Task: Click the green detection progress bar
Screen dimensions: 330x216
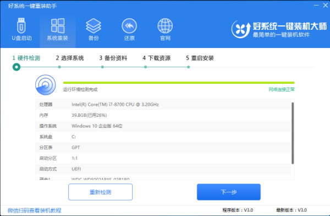Action: 179,83
